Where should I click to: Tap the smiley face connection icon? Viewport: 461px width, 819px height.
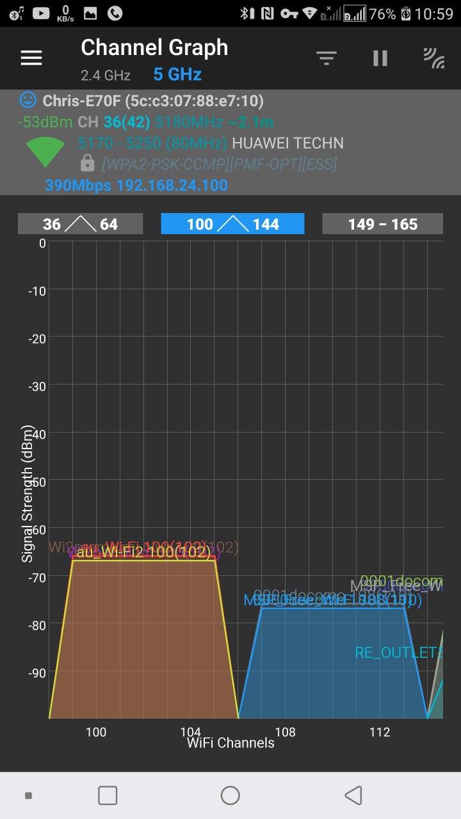[x=28, y=100]
